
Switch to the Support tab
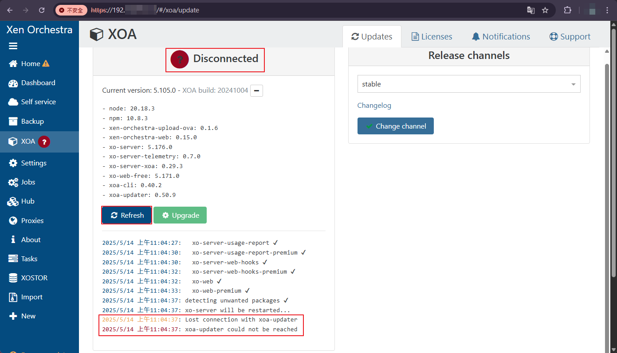(570, 37)
